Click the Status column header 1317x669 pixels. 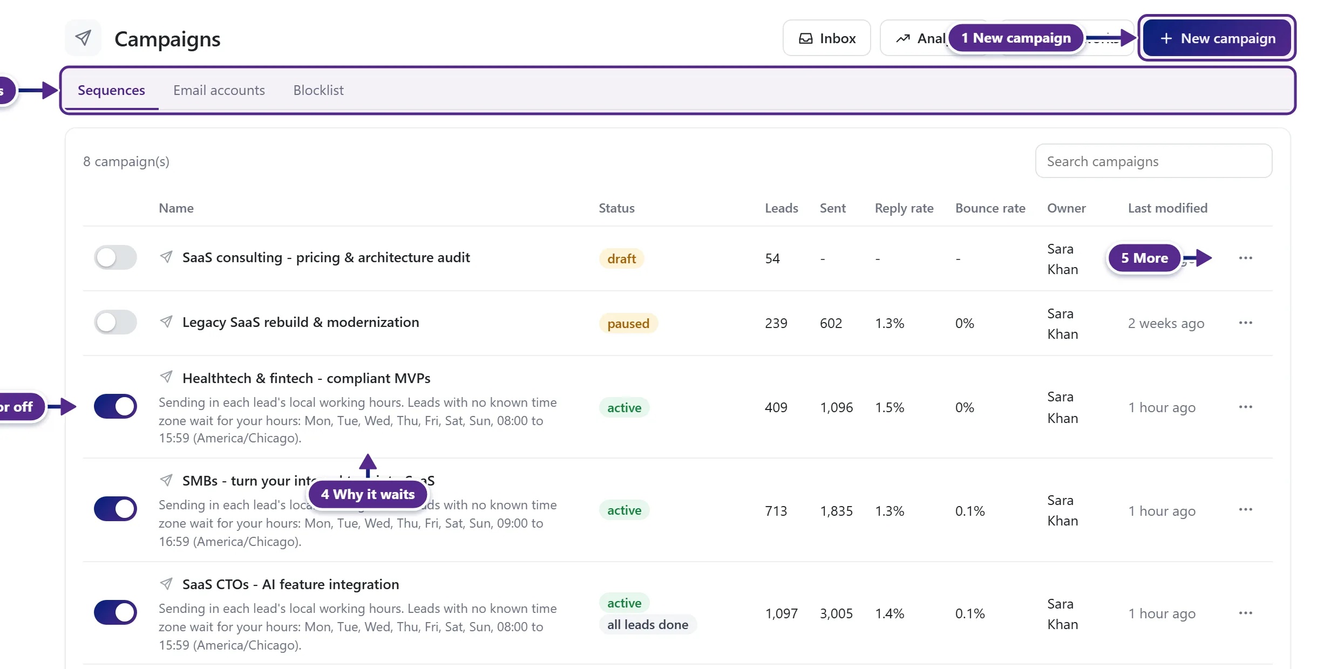(616, 208)
